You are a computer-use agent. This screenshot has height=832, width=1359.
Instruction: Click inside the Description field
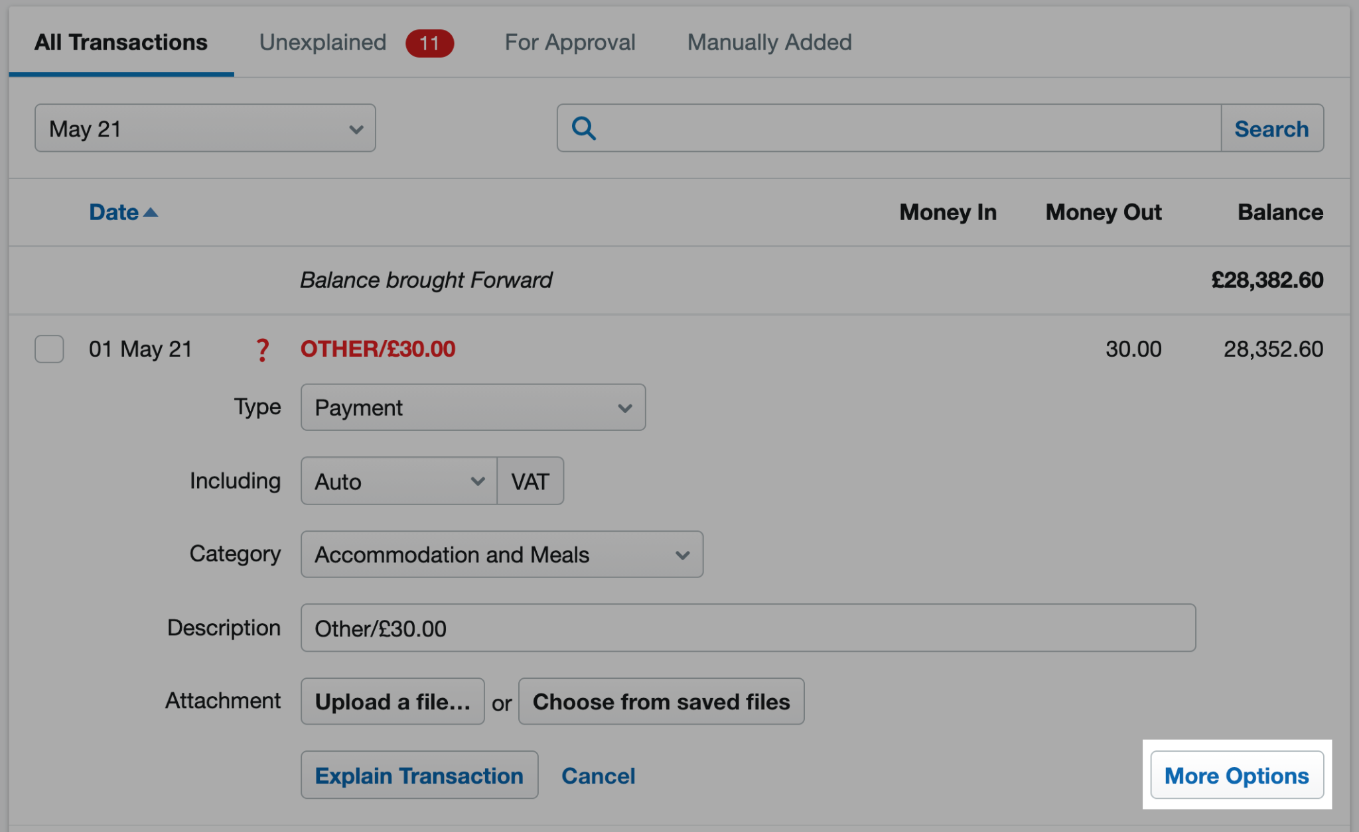pyautogui.click(x=748, y=628)
